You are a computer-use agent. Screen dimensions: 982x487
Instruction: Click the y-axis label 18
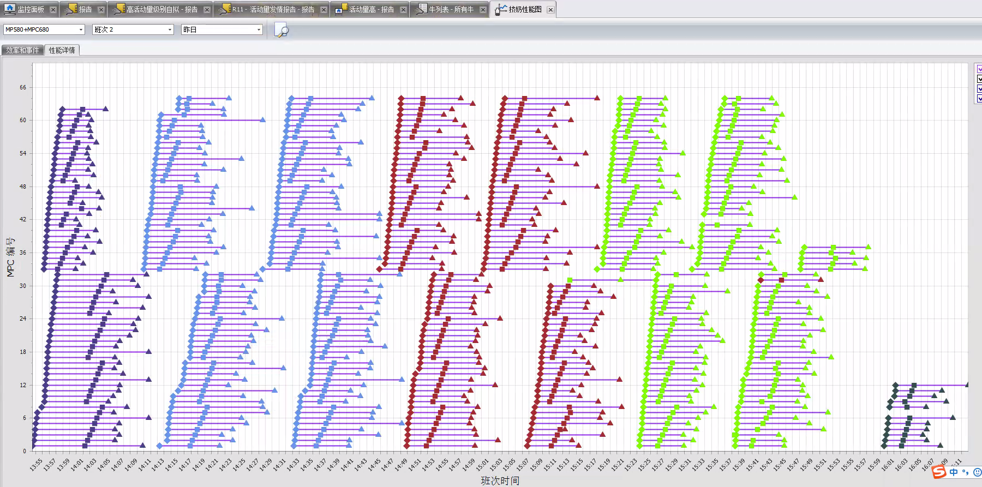pyautogui.click(x=23, y=352)
